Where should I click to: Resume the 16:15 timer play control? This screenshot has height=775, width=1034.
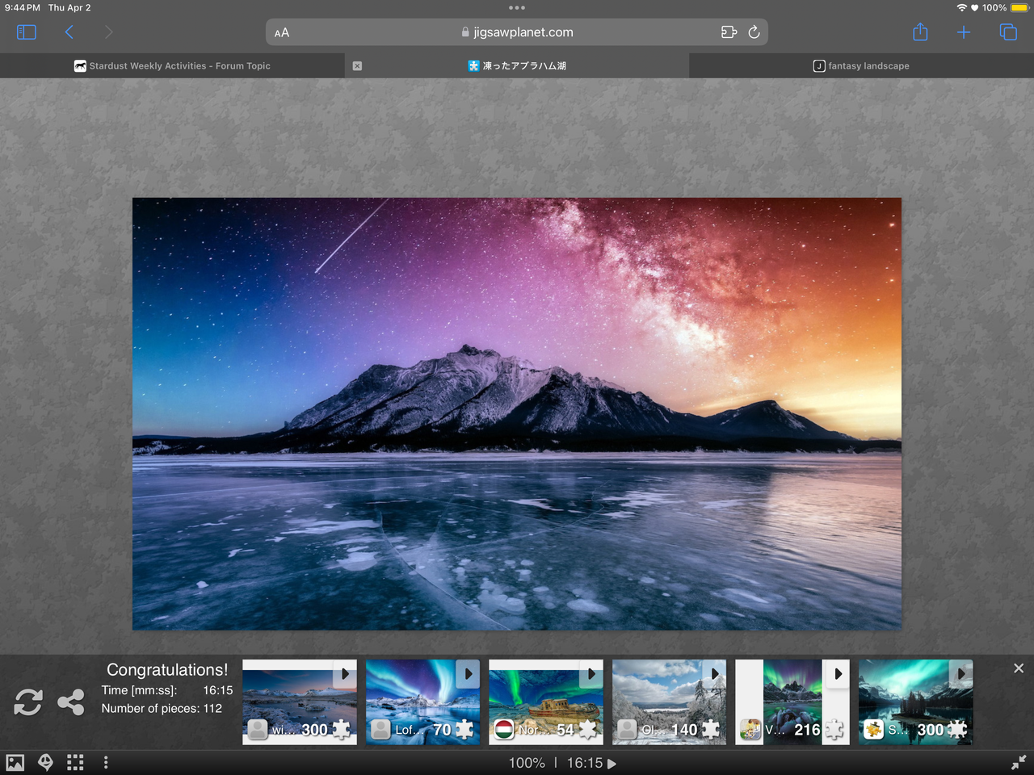(x=612, y=764)
